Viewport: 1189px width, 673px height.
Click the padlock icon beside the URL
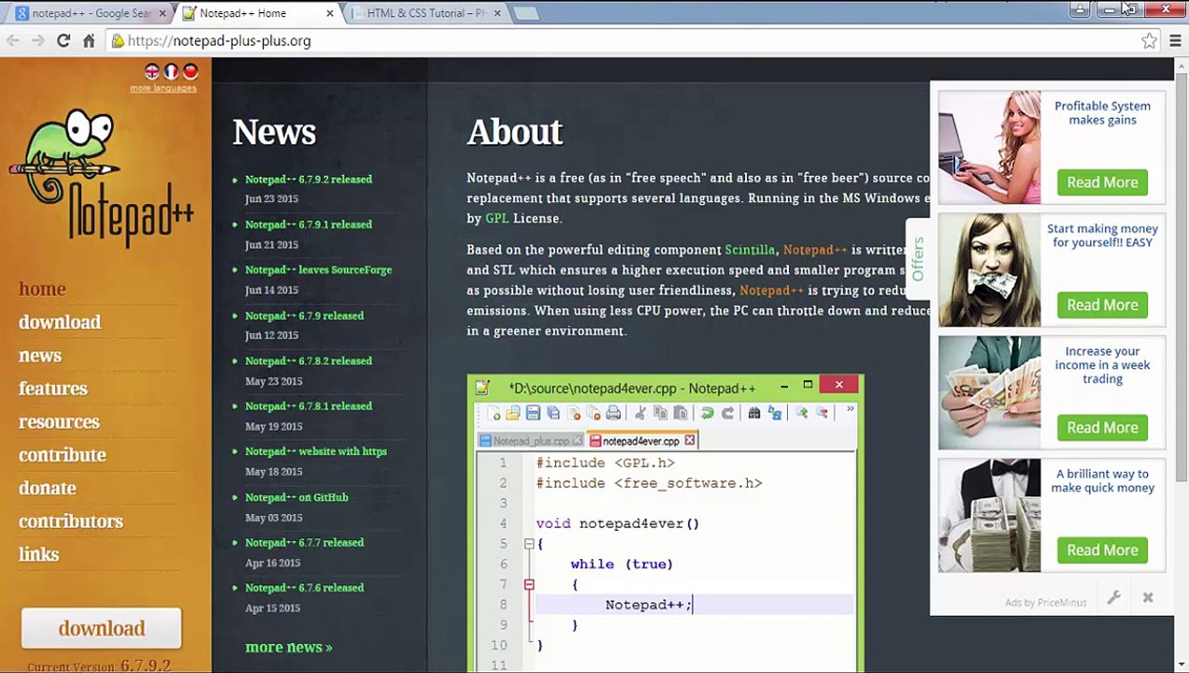[117, 41]
